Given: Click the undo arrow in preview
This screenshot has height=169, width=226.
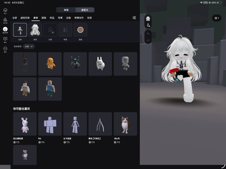Looking at the screenshot, I should click(x=148, y=33).
